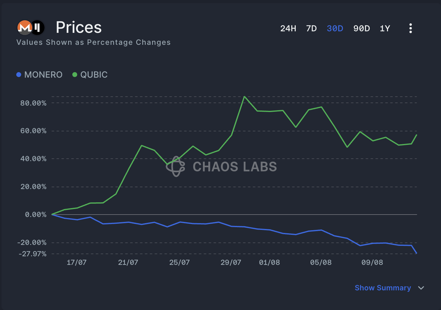Image resolution: width=441 pixels, height=310 pixels.
Task: Click the currently active 30D timeframe
Action: [x=335, y=28]
